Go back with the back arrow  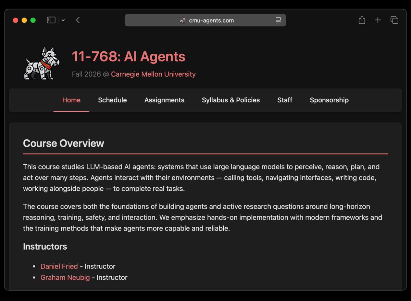[x=78, y=20]
